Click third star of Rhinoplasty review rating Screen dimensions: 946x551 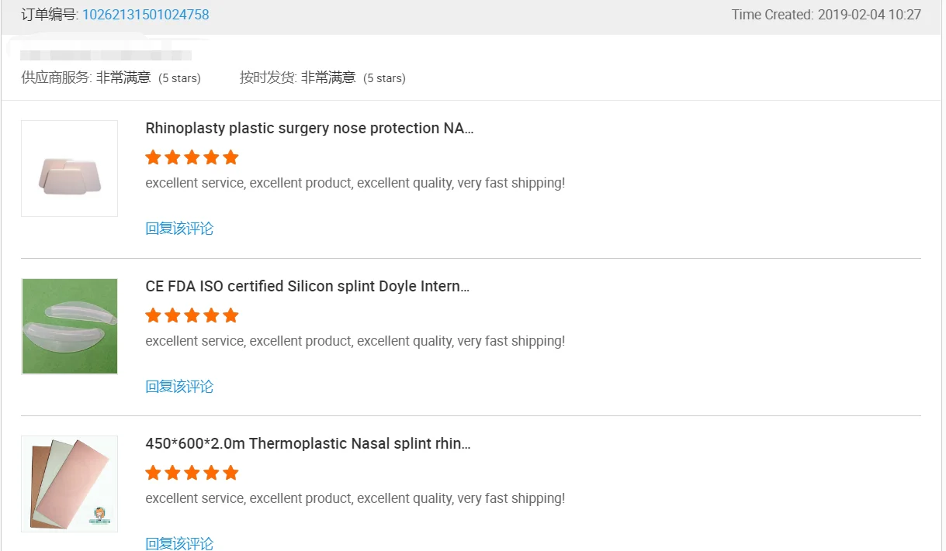(192, 158)
